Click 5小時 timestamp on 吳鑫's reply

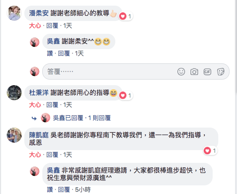tap(83, 189)
